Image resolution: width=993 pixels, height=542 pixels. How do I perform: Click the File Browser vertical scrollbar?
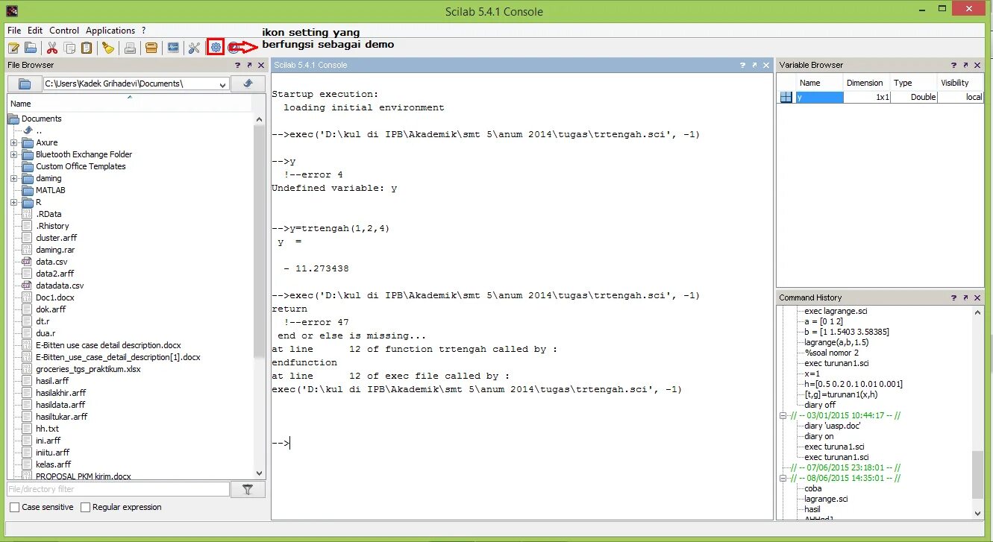pos(260,294)
